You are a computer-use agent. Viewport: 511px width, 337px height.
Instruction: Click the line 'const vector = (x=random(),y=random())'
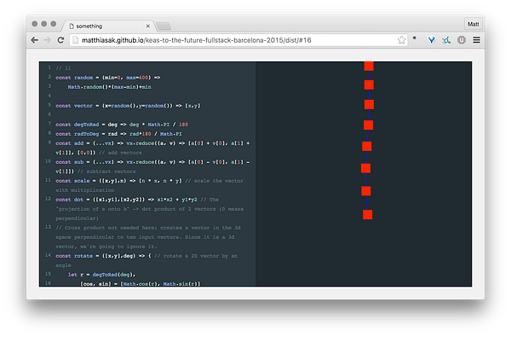128,106
